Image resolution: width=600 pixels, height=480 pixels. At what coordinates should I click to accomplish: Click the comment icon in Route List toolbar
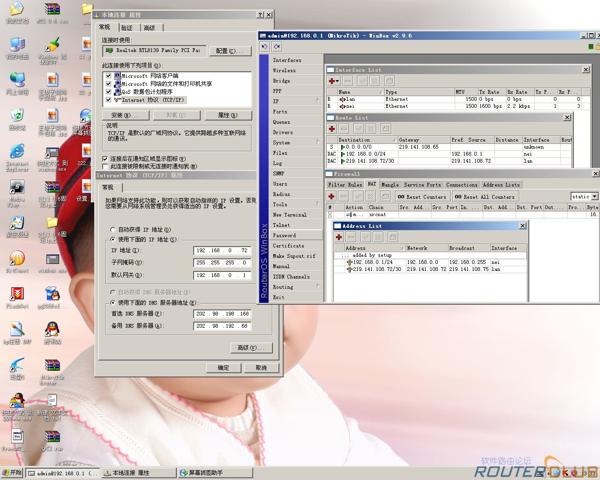click(386, 128)
